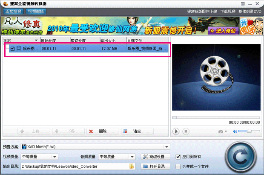The image size is (264, 175).
Task: Click the title bar menu icon
Action: click(243, 4)
